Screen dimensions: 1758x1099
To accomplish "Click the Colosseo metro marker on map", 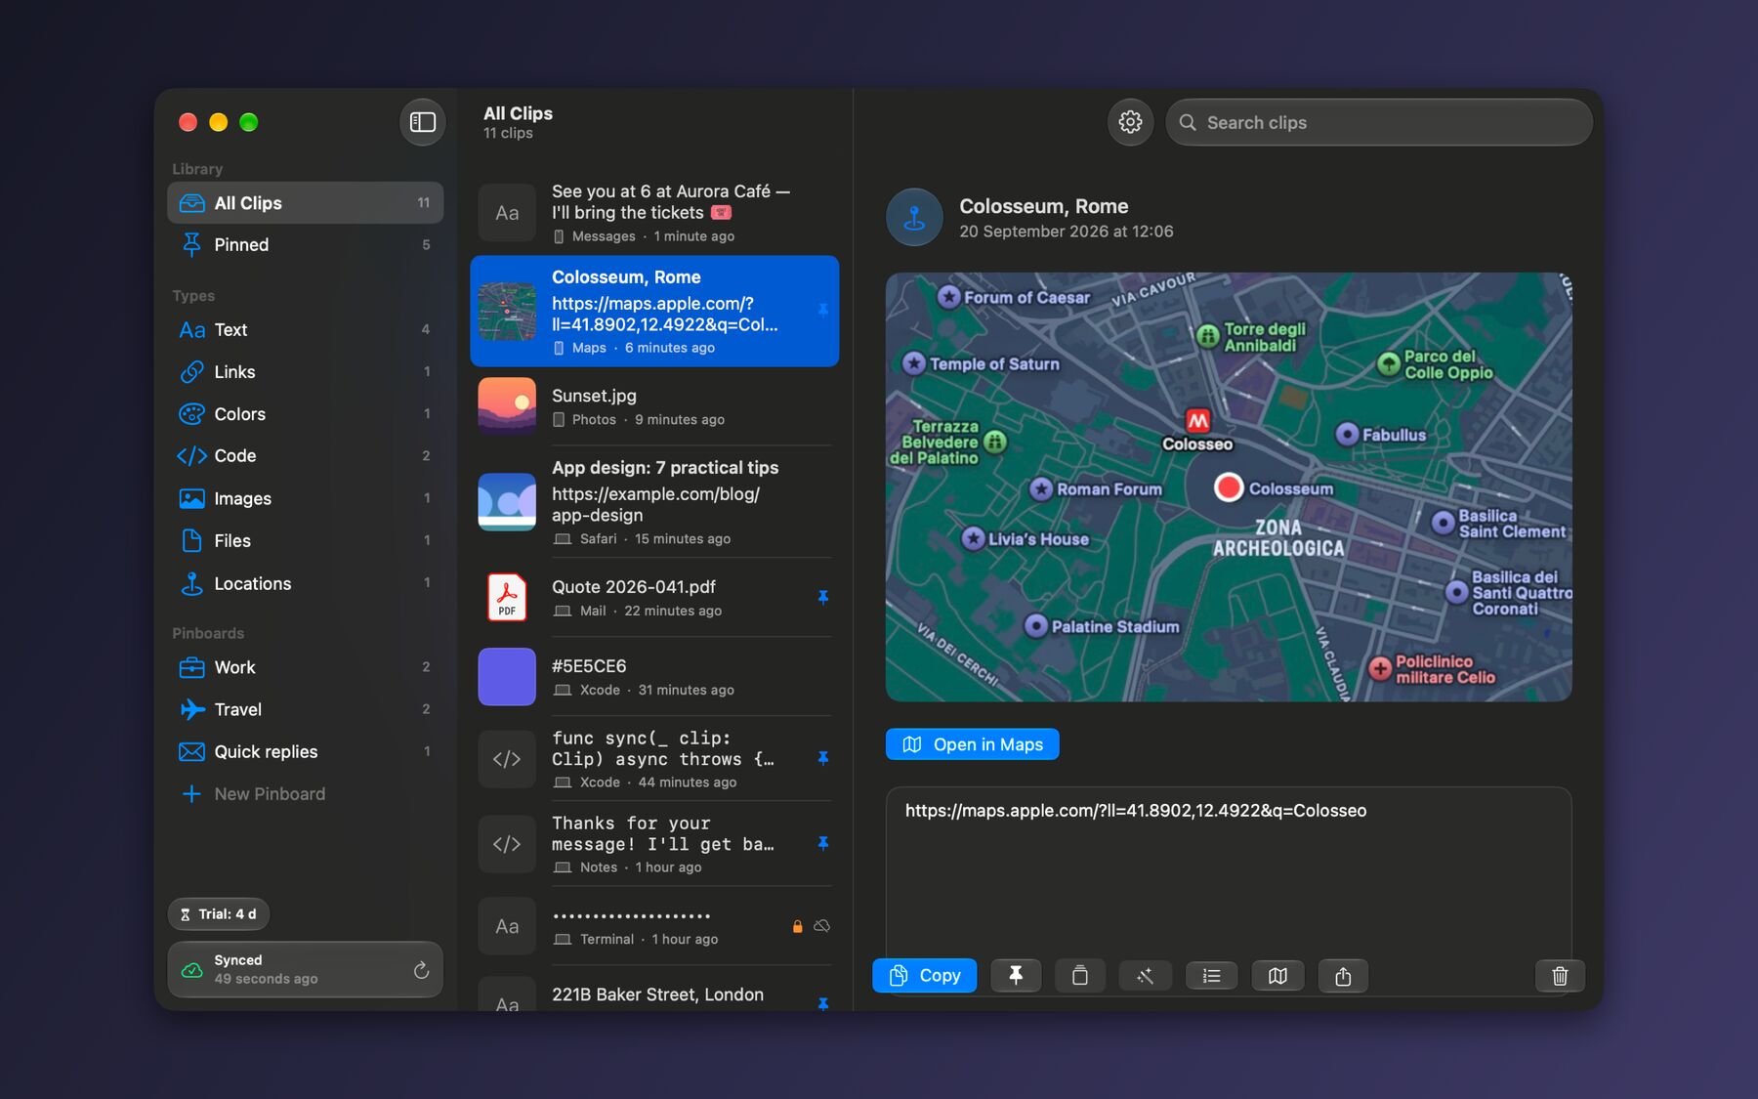I will [1197, 421].
